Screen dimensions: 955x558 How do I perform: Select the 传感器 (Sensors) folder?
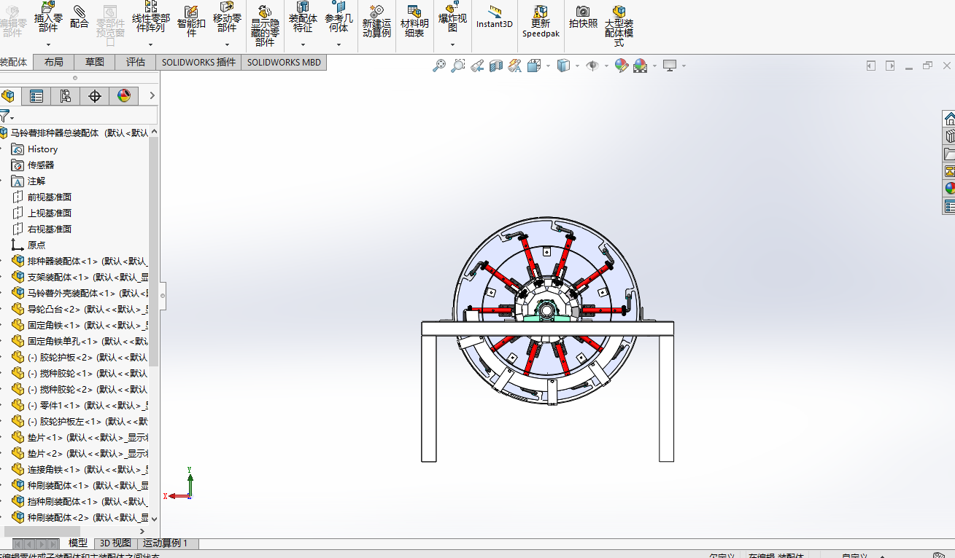(41, 165)
